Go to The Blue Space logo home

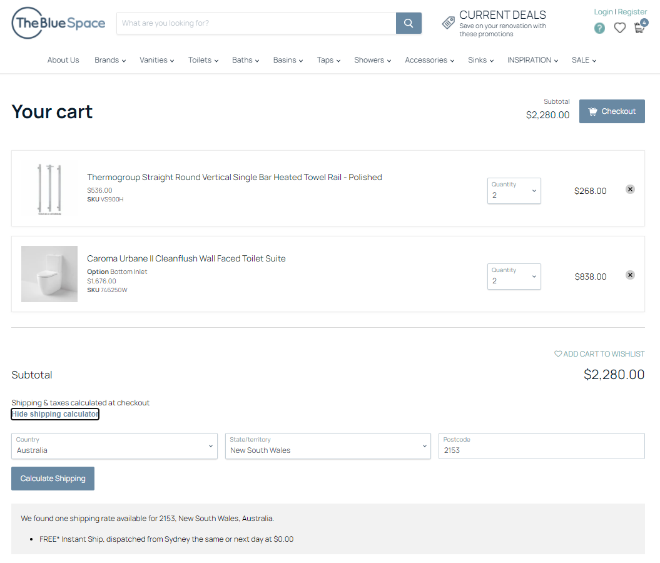tap(58, 23)
